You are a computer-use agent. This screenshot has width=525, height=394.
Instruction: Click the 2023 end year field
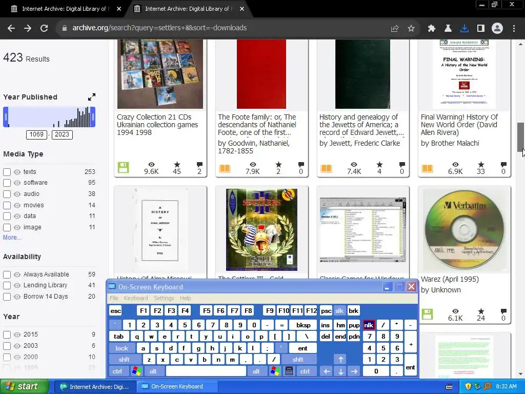point(62,134)
